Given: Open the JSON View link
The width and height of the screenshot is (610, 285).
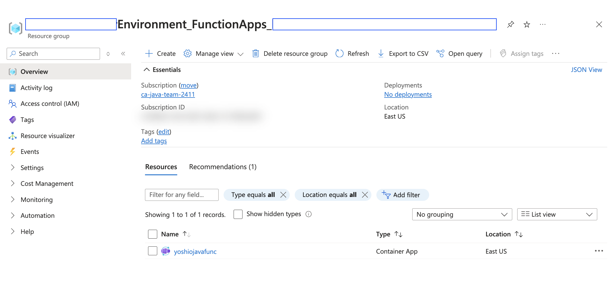Looking at the screenshot, I should point(586,70).
